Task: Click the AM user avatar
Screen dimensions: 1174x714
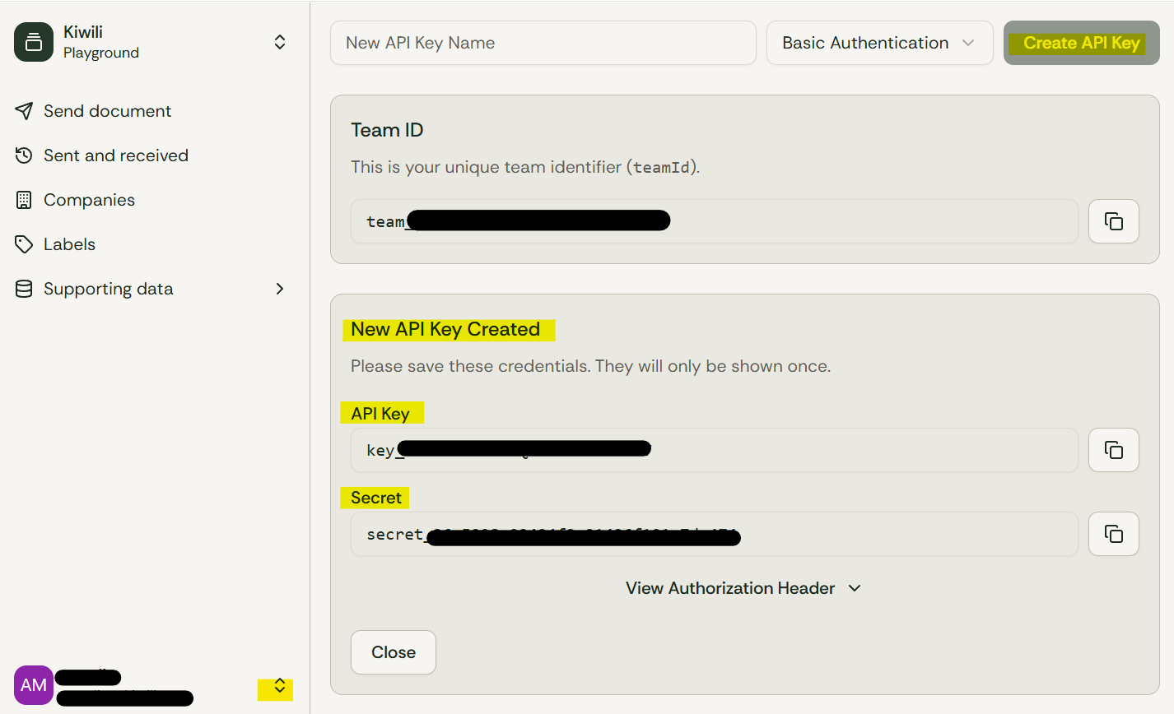Action: coord(34,685)
